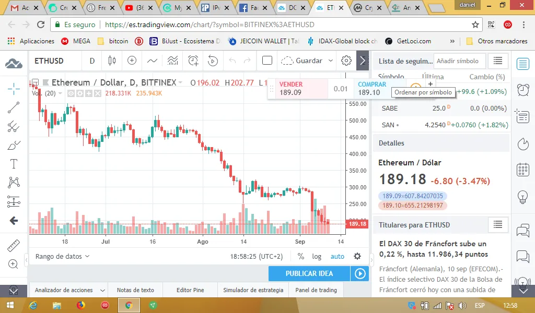Open El DAX 30 de Fráncfort headline
535x313 pixels.
pos(433,249)
